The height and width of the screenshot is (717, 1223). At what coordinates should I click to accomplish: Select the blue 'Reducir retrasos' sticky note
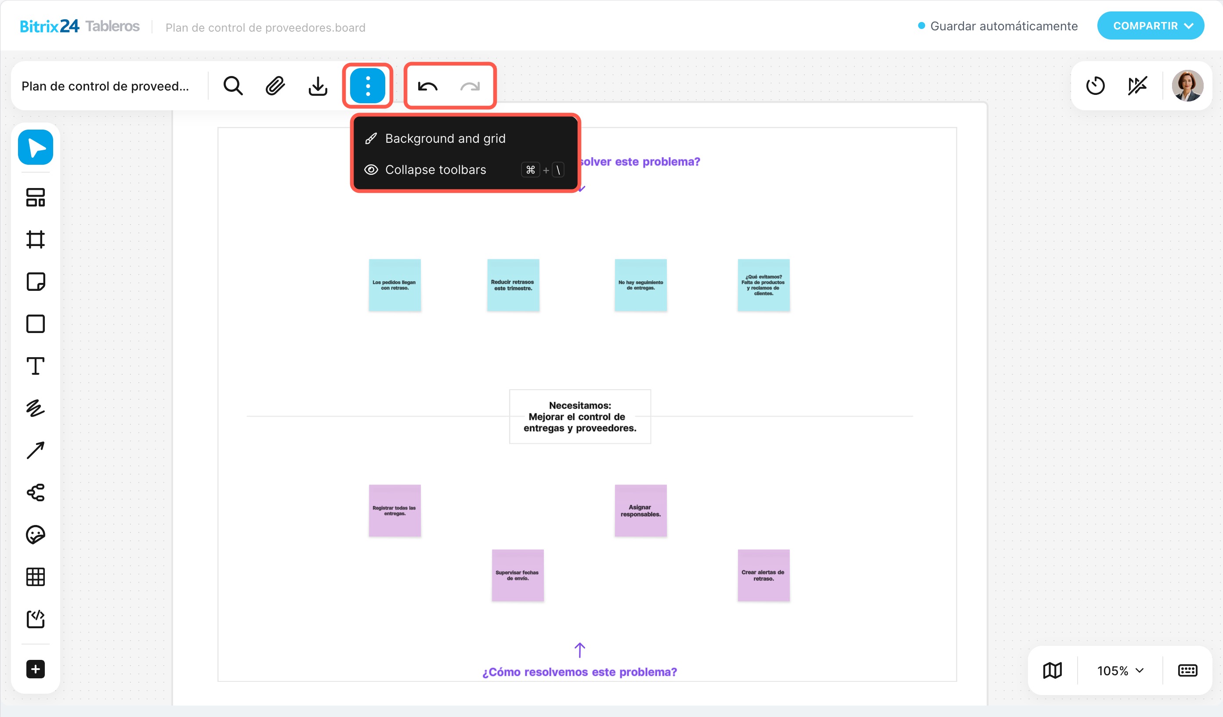click(513, 285)
